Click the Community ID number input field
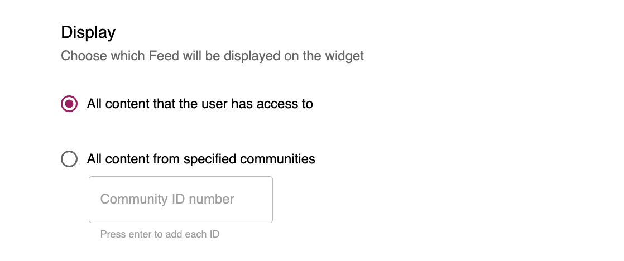 [x=180, y=200]
